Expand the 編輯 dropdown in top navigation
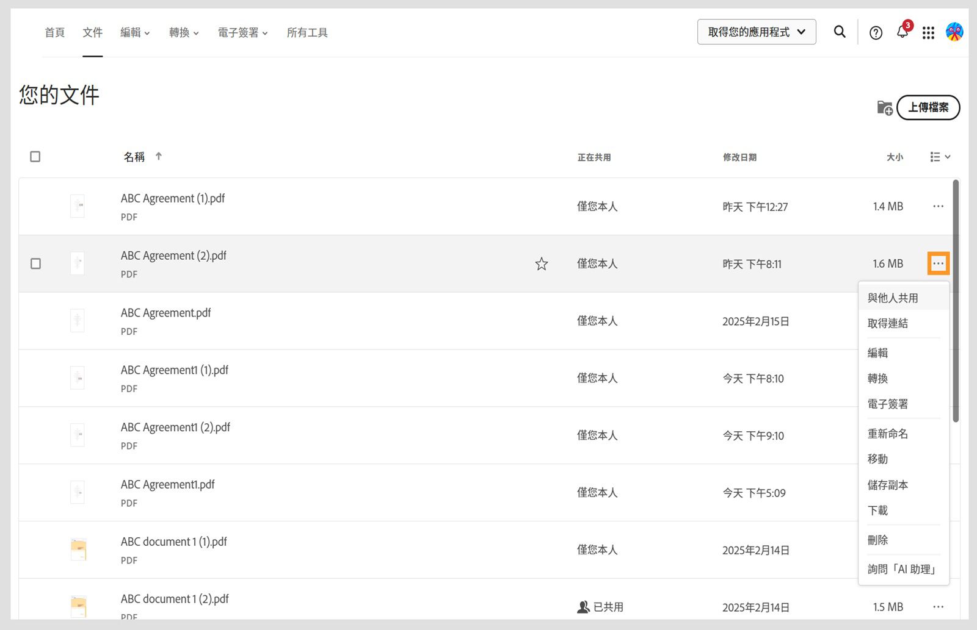977x630 pixels. coord(135,33)
